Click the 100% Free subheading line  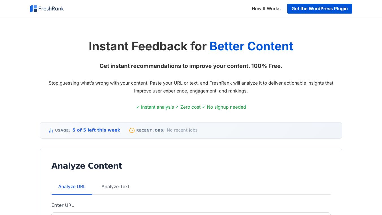click(191, 66)
